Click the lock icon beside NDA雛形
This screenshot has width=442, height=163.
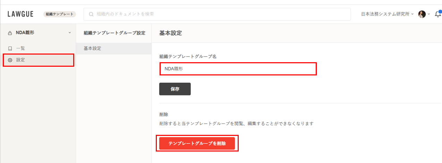coord(10,33)
